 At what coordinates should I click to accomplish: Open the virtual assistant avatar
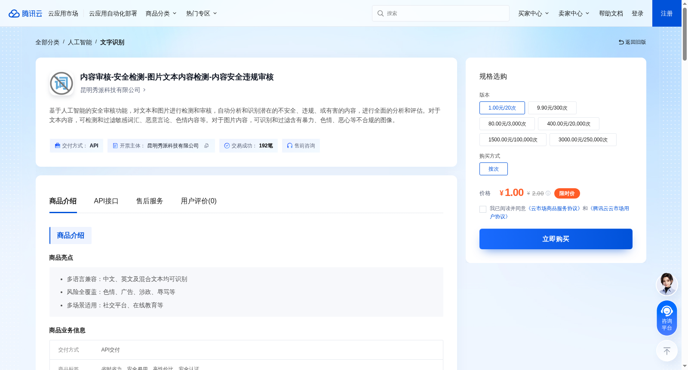[667, 284]
